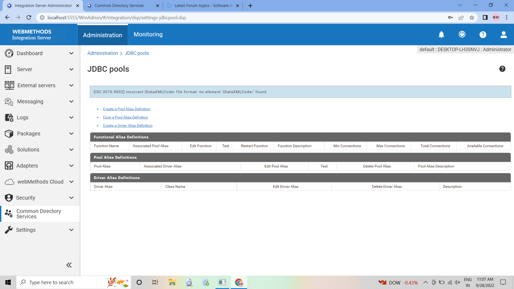The height and width of the screenshot is (289, 514).
Task: Expand the Logs menu chevron
Action: (x=71, y=117)
